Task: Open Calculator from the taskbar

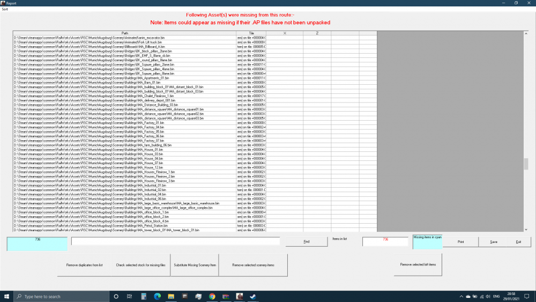Action: pyautogui.click(x=144, y=297)
